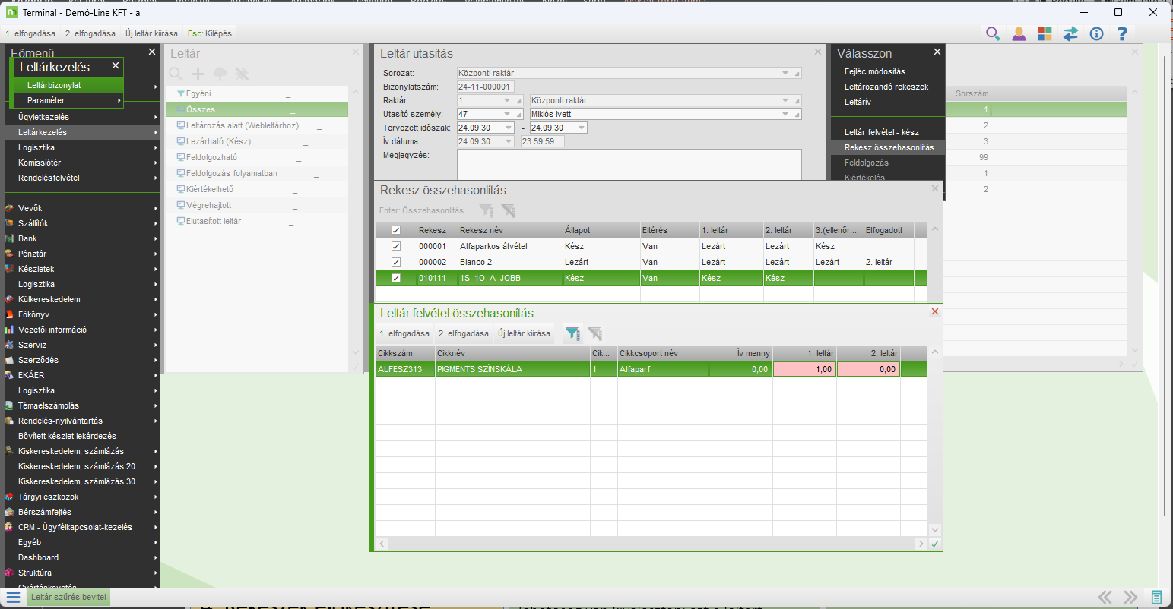Click Új leltár kiírása in comparison panel
1173x609 pixels.
[x=524, y=333]
